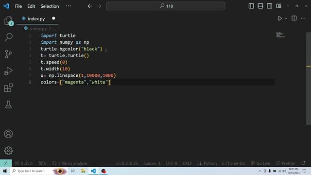Open the Edit menu
This screenshot has width=311, height=175.
[31, 6]
